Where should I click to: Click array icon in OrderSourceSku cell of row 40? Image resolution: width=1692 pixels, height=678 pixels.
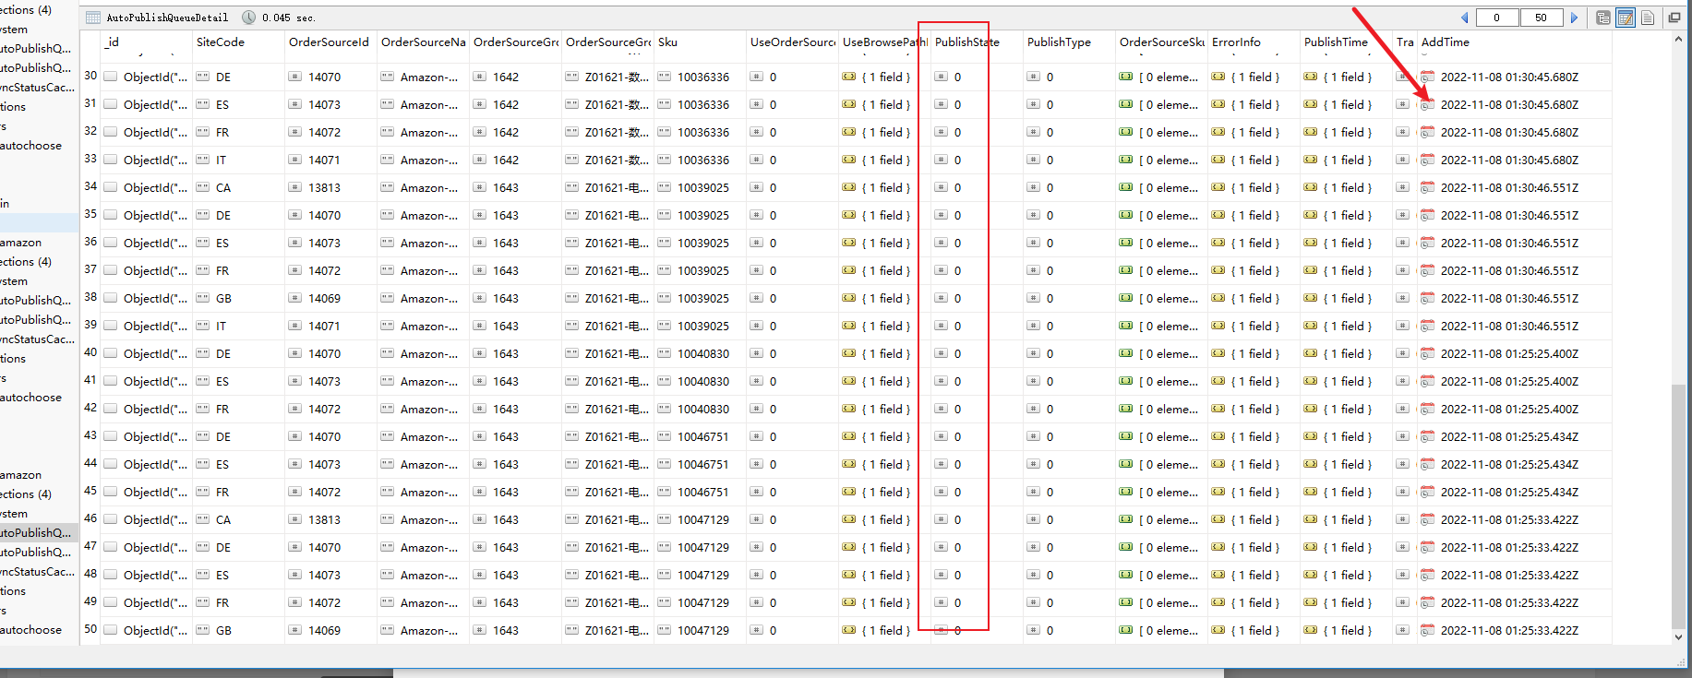[x=1126, y=353]
